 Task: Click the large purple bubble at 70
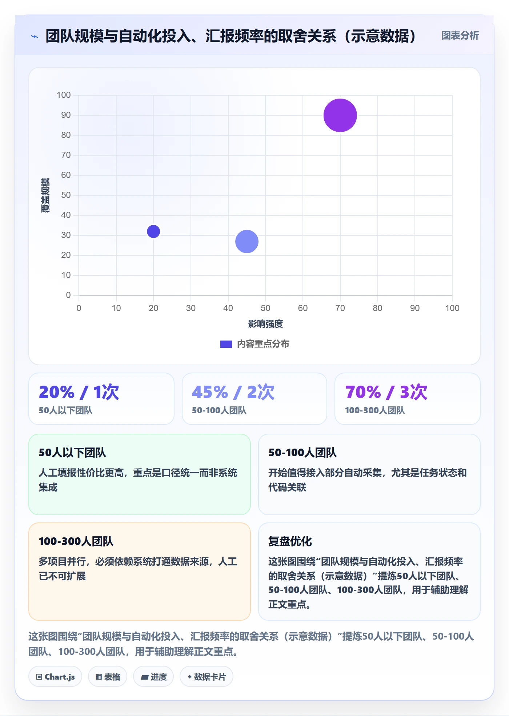click(x=340, y=115)
